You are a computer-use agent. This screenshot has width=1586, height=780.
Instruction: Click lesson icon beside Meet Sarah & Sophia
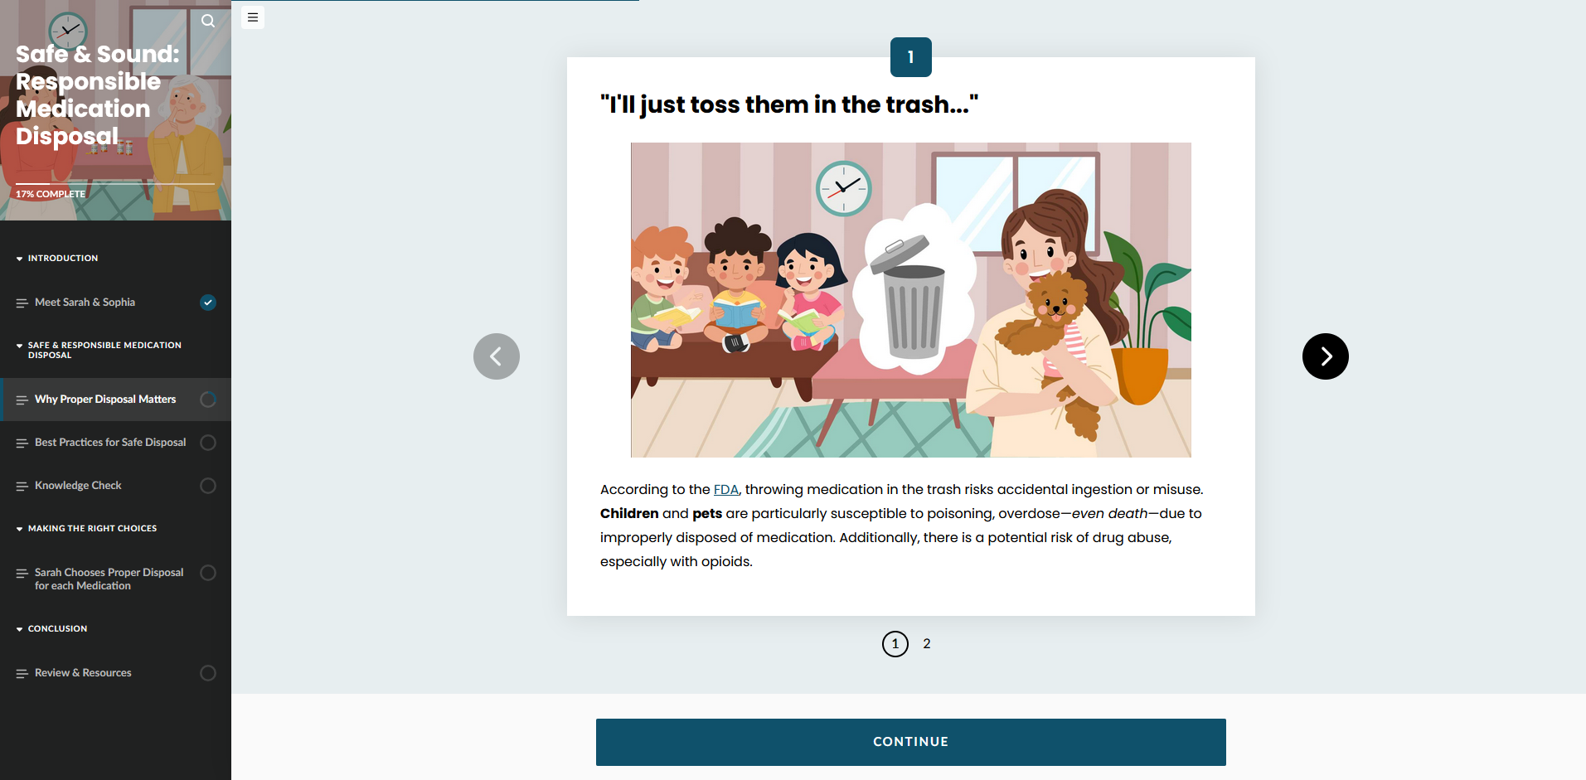click(x=22, y=303)
